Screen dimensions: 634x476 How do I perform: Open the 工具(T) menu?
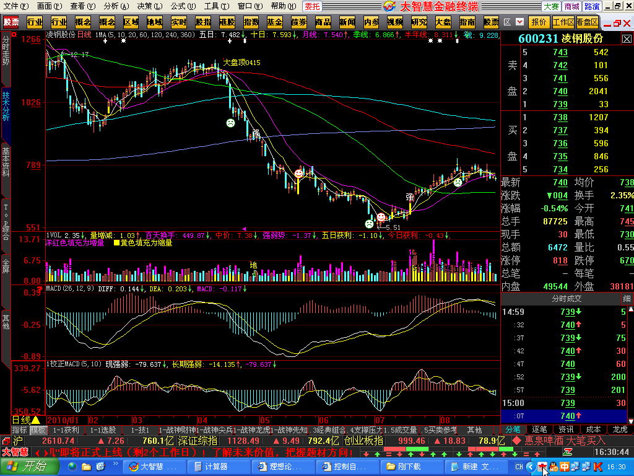click(x=217, y=6)
